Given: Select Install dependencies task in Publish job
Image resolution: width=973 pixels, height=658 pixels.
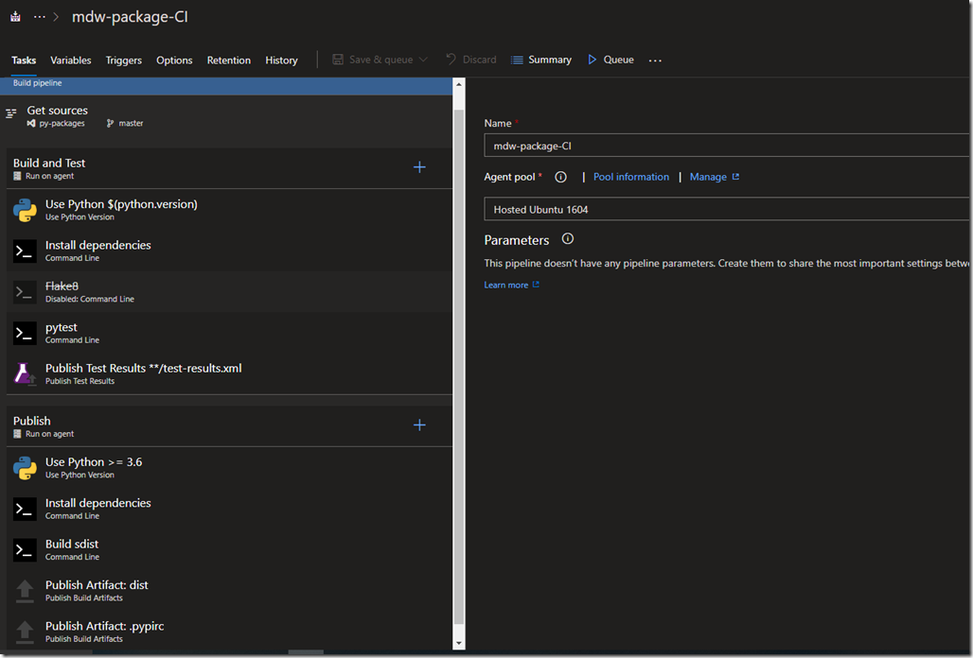Looking at the screenshot, I should point(230,508).
